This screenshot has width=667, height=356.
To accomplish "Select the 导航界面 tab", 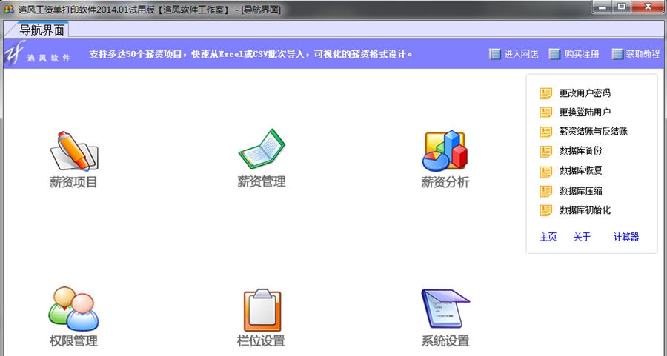I will point(42,30).
